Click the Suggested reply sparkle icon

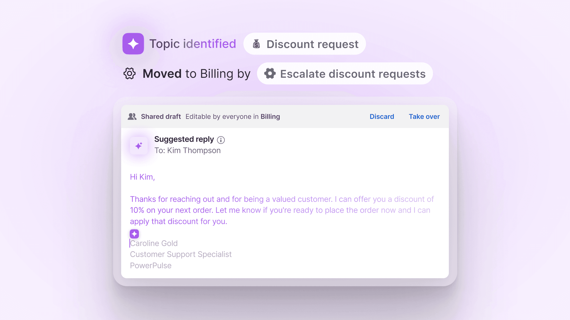pyautogui.click(x=139, y=146)
